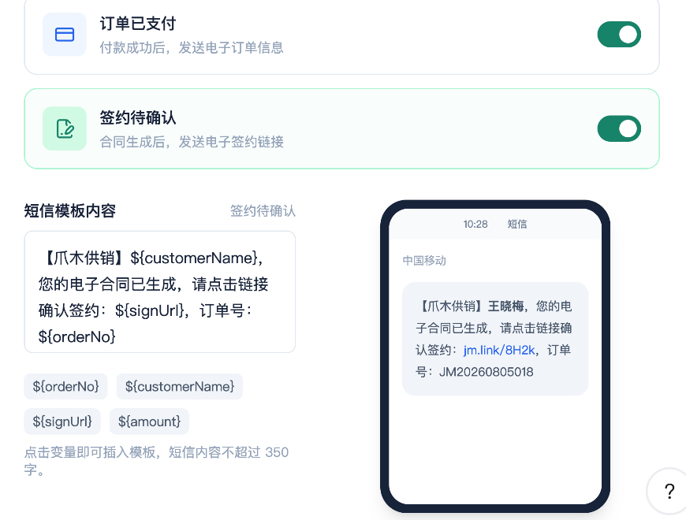
Task: Click the 付款成功后 description text
Action: tap(191, 47)
